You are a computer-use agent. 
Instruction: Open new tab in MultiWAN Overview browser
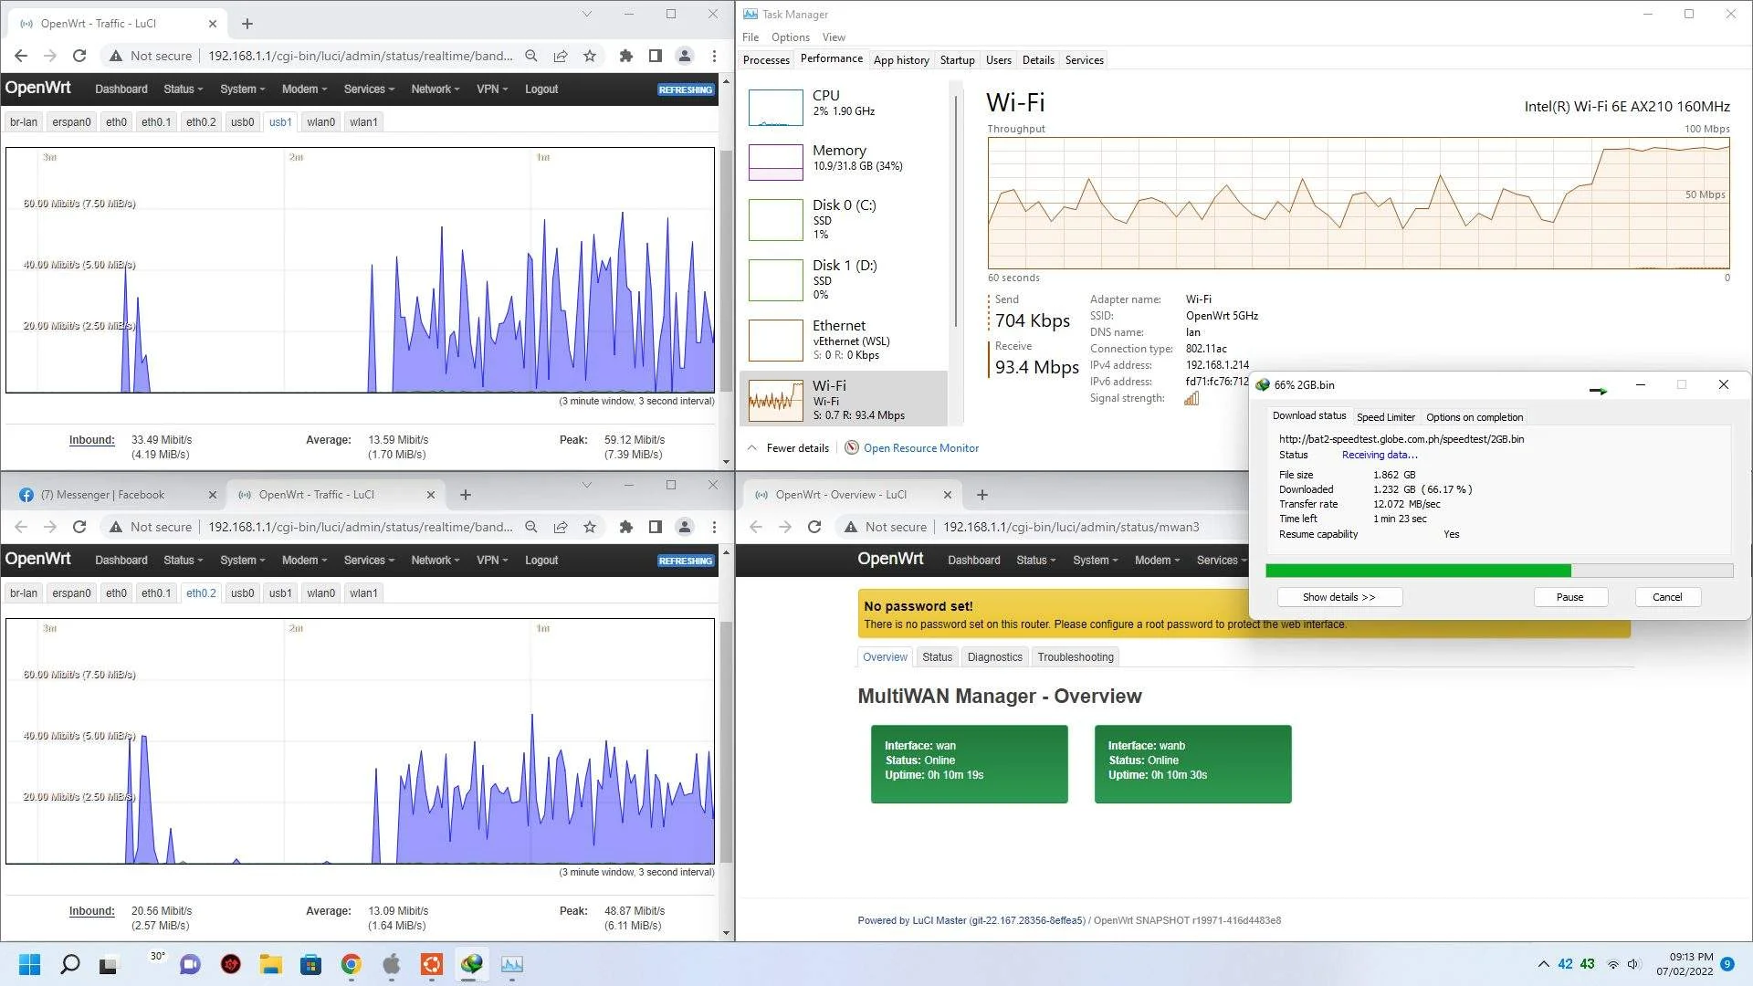[x=982, y=495]
